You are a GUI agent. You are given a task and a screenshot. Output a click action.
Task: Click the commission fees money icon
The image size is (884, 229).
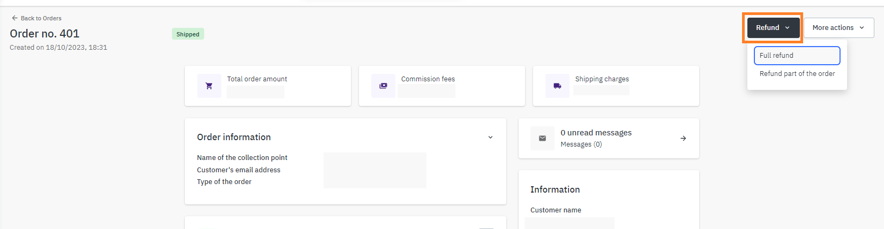[x=383, y=86]
